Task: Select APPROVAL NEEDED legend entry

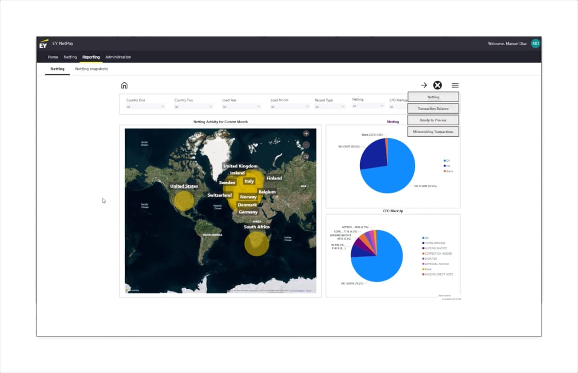Action: pos(436,264)
